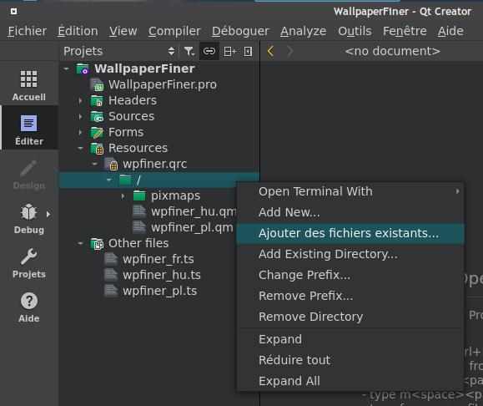Click the wpfiner.qrc file icon
483x406 pixels.
point(111,164)
